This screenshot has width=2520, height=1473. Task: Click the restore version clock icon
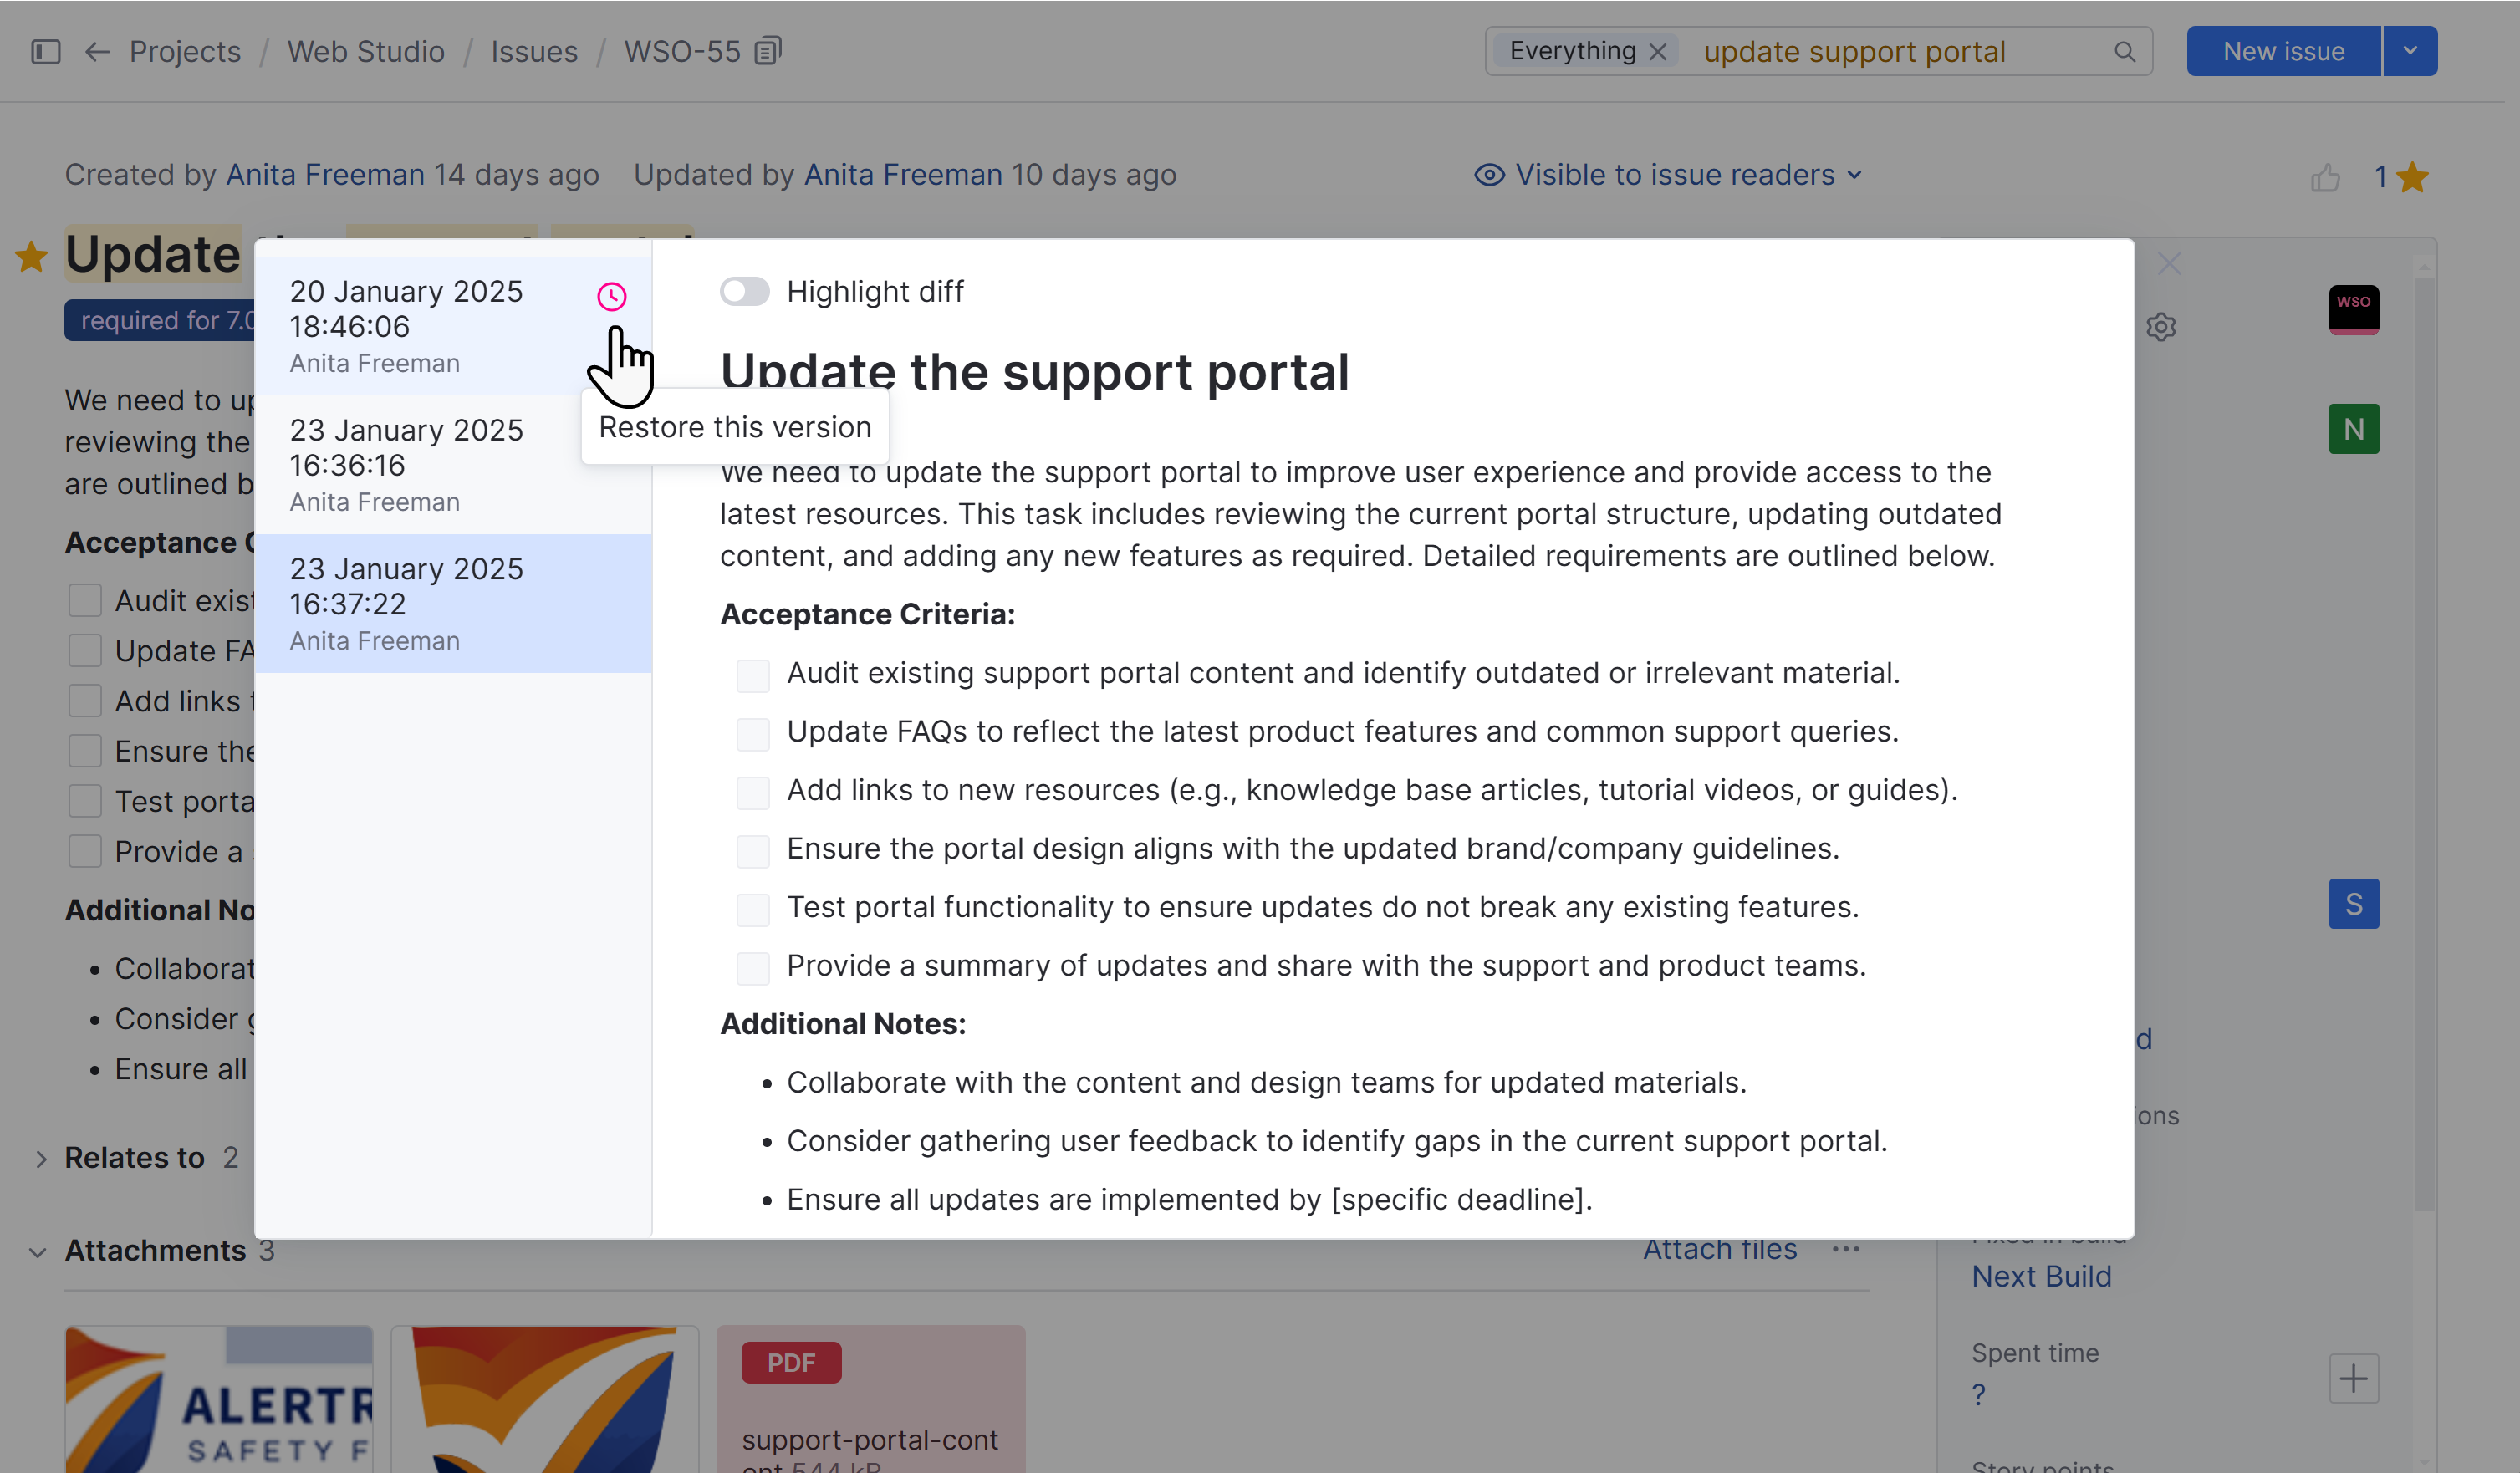point(611,296)
